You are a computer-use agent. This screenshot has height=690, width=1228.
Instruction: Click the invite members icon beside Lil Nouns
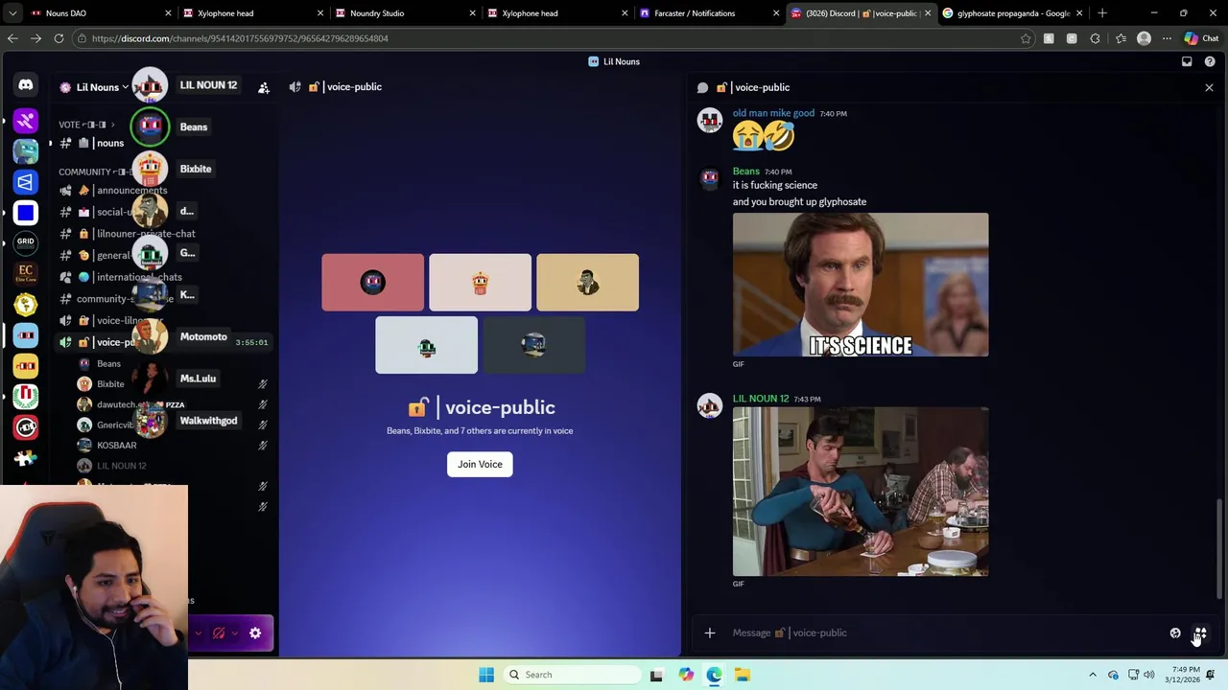click(264, 87)
